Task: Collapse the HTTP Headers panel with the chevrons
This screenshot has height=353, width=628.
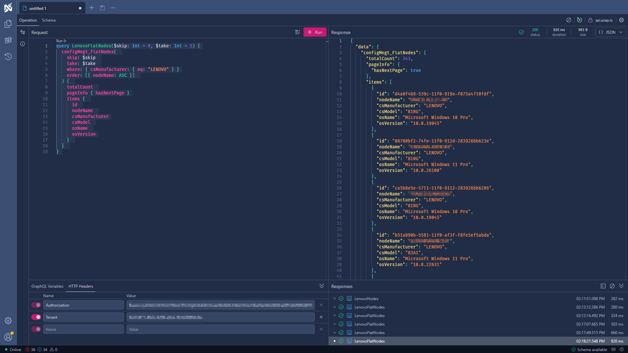Action: point(322,286)
